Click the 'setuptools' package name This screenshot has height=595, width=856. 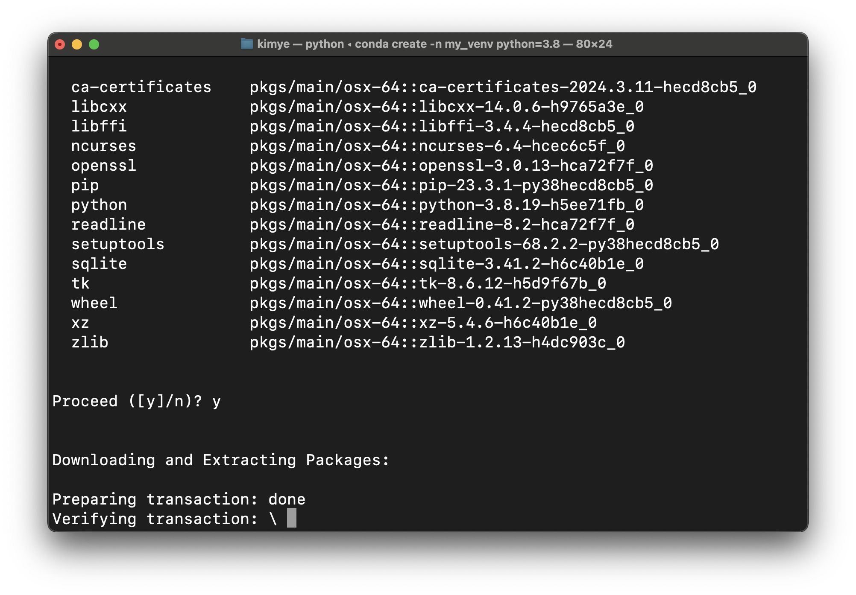point(117,244)
